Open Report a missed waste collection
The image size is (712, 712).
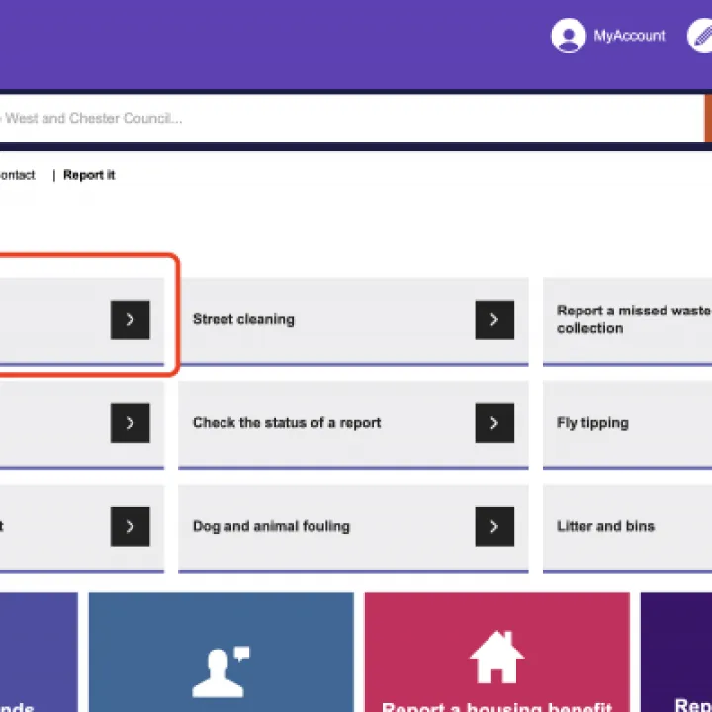628,320
